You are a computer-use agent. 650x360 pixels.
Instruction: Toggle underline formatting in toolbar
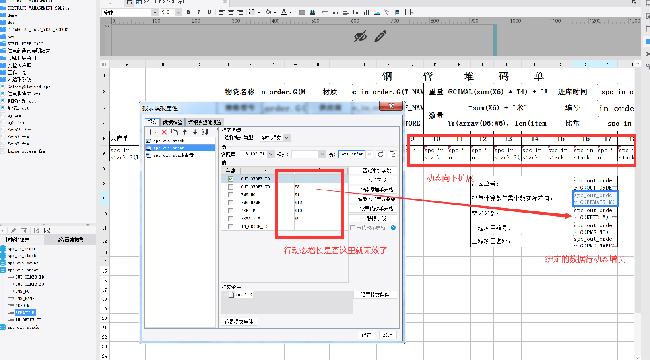pos(209,12)
